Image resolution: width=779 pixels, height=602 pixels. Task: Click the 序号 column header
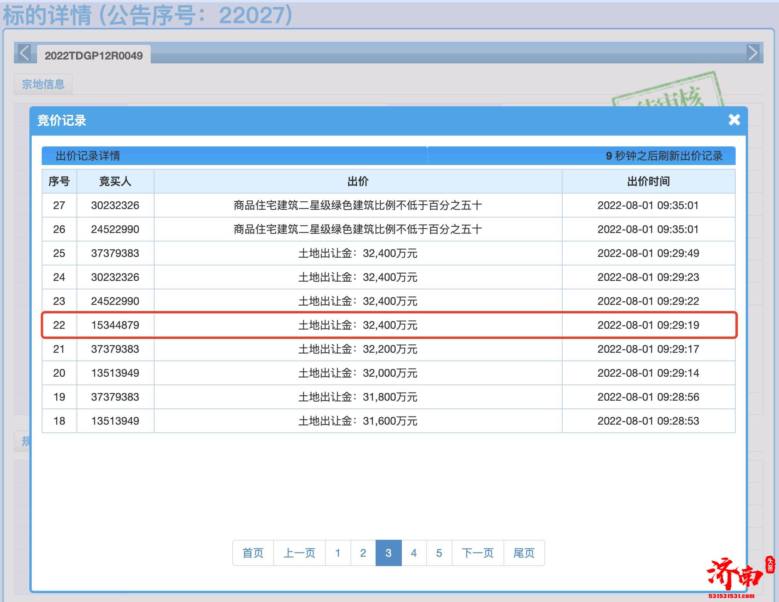point(59,181)
